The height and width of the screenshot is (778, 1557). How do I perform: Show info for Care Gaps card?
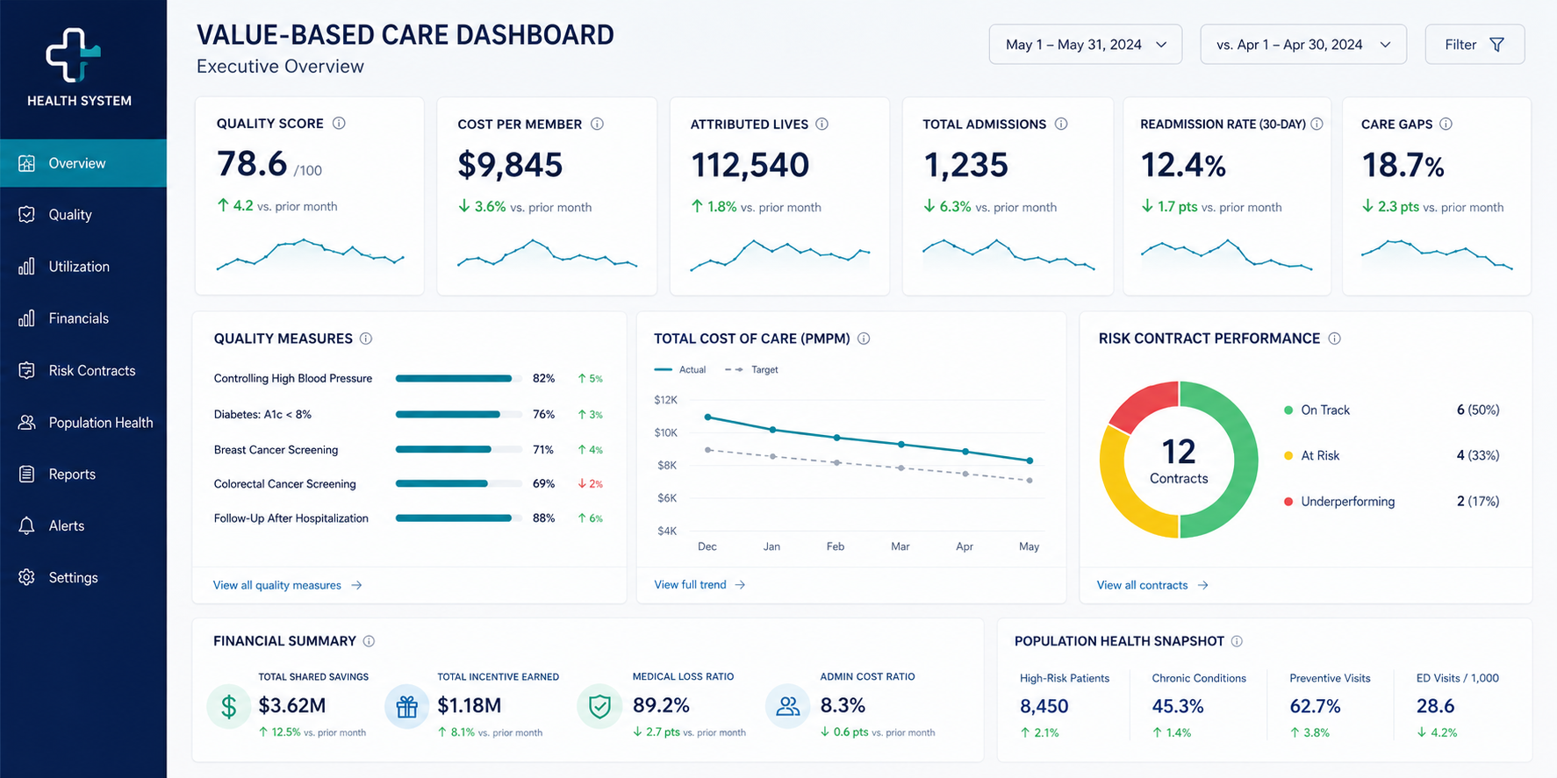[x=1446, y=124]
